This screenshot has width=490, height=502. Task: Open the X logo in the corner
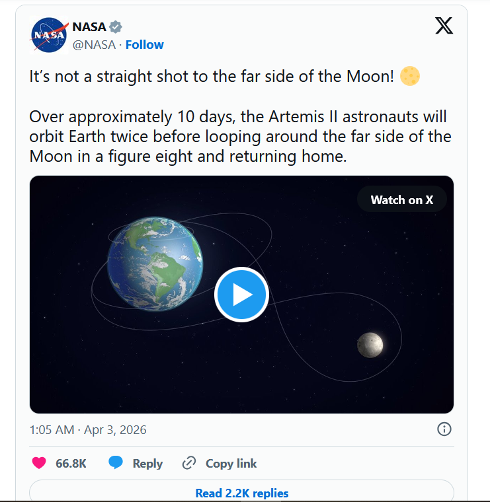pyautogui.click(x=444, y=26)
